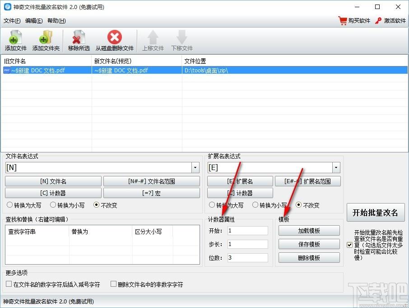Image resolution: width=409 pixels, height=308 pixels.
Task: Open the 帮助(H) menu
Action: 56,21
